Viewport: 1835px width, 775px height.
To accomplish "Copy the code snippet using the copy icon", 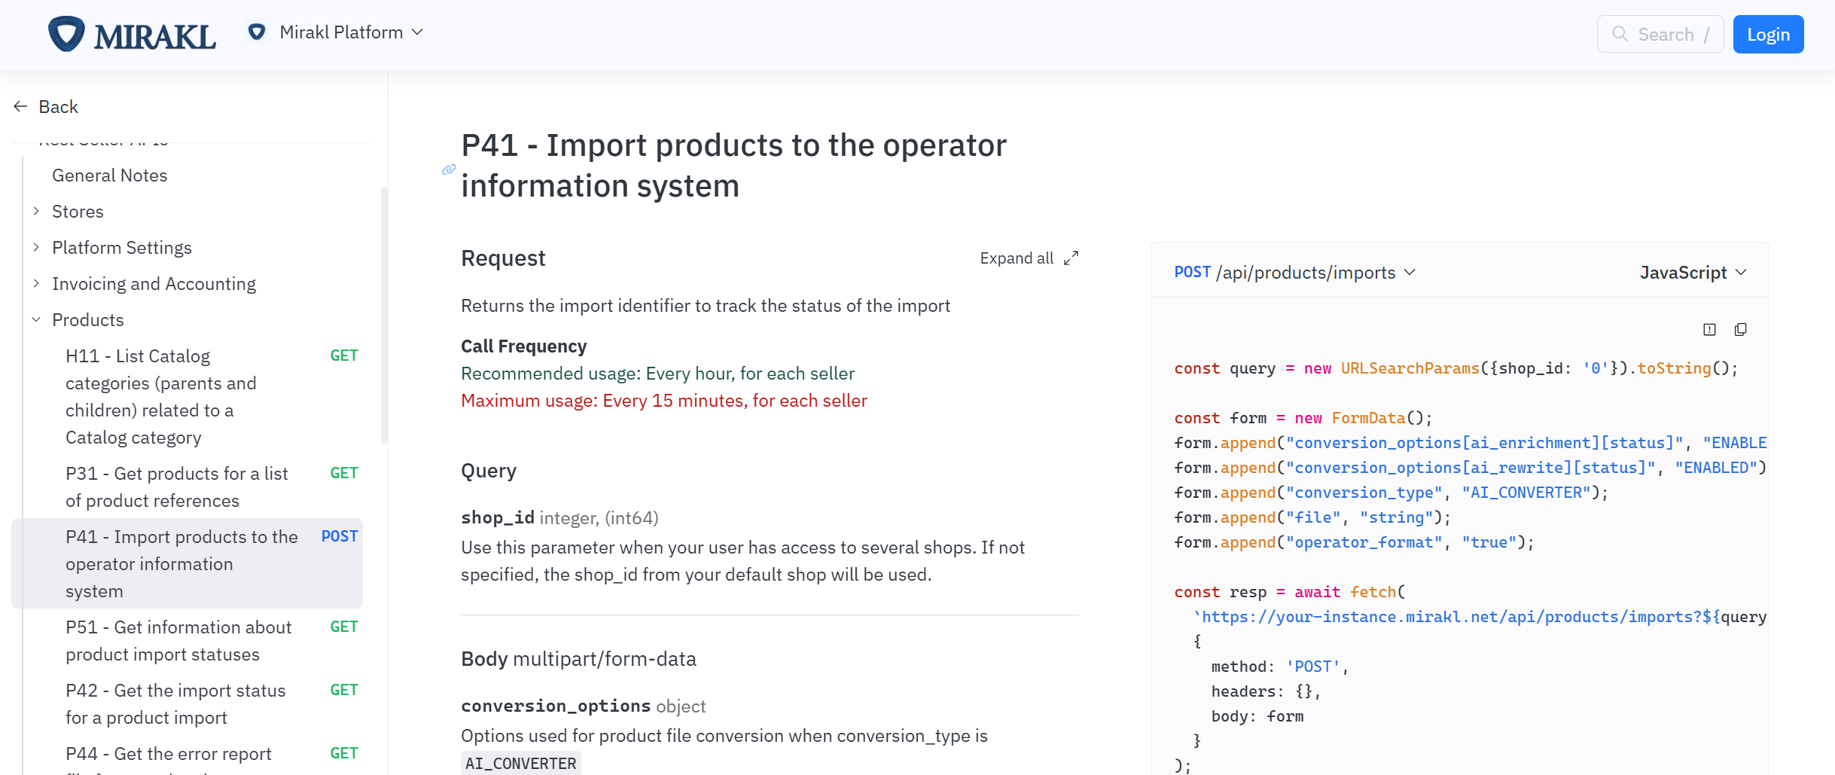I will (x=1740, y=329).
